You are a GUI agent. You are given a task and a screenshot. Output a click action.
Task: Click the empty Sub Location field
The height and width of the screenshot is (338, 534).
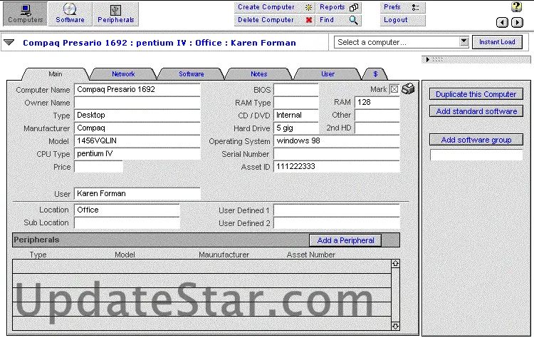point(127,222)
